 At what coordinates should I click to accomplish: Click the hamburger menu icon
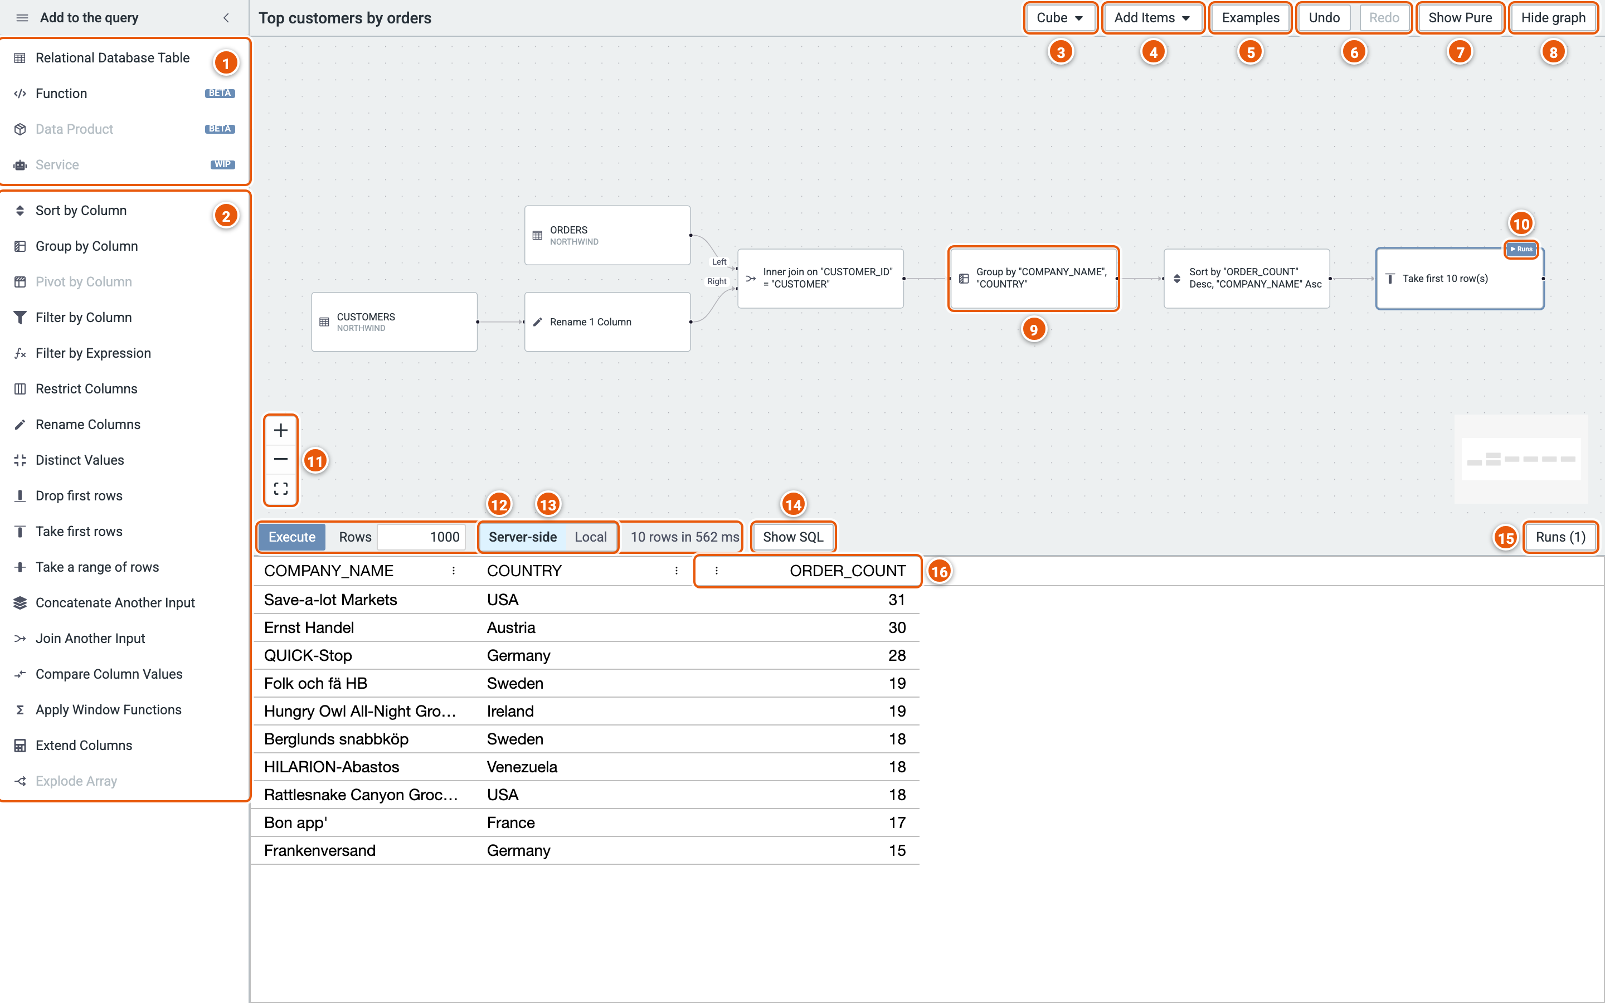pos(22,18)
